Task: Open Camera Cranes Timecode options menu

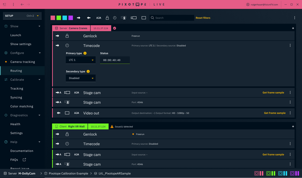Action: [290, 46]
